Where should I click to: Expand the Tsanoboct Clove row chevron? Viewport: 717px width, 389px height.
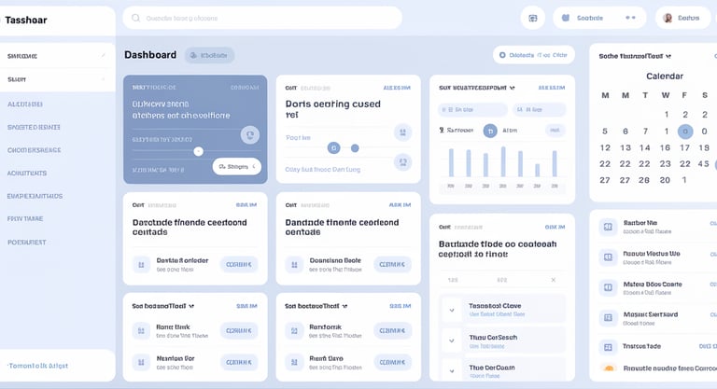tap(452, 310)
